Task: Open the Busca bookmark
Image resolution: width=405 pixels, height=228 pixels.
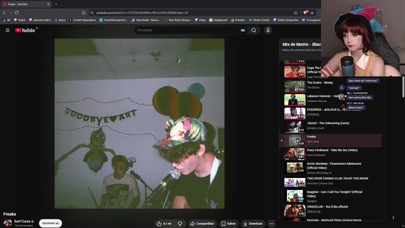Action: click(x=60, y=20)
